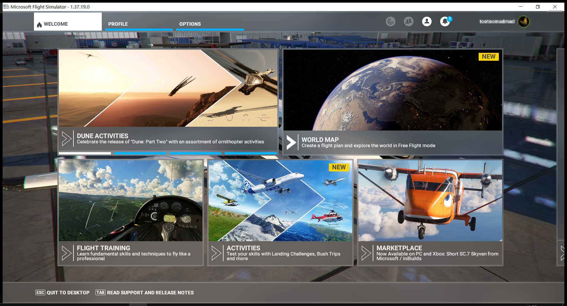Click the TAB key hint icon
The width and height of the screenshot is (567, 306).
(x=100, y=293)
